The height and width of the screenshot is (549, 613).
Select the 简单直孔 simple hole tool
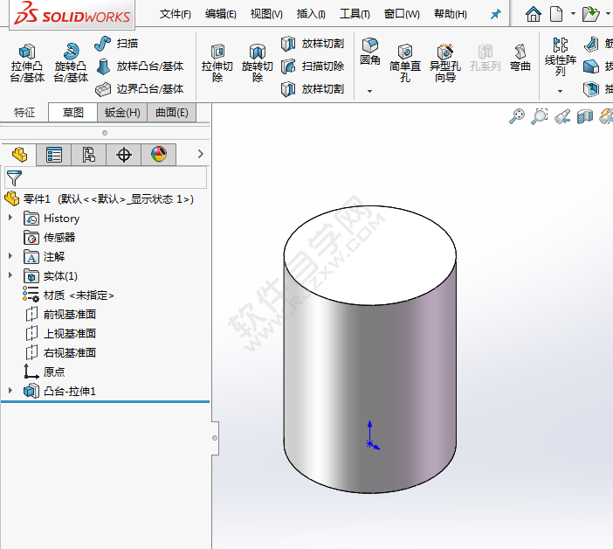point(405,63)
